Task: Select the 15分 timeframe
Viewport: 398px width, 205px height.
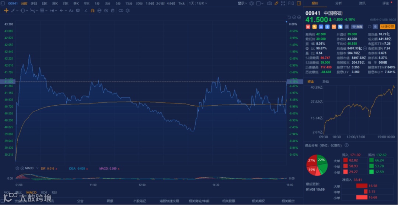Action: click(x=129, y=3)
